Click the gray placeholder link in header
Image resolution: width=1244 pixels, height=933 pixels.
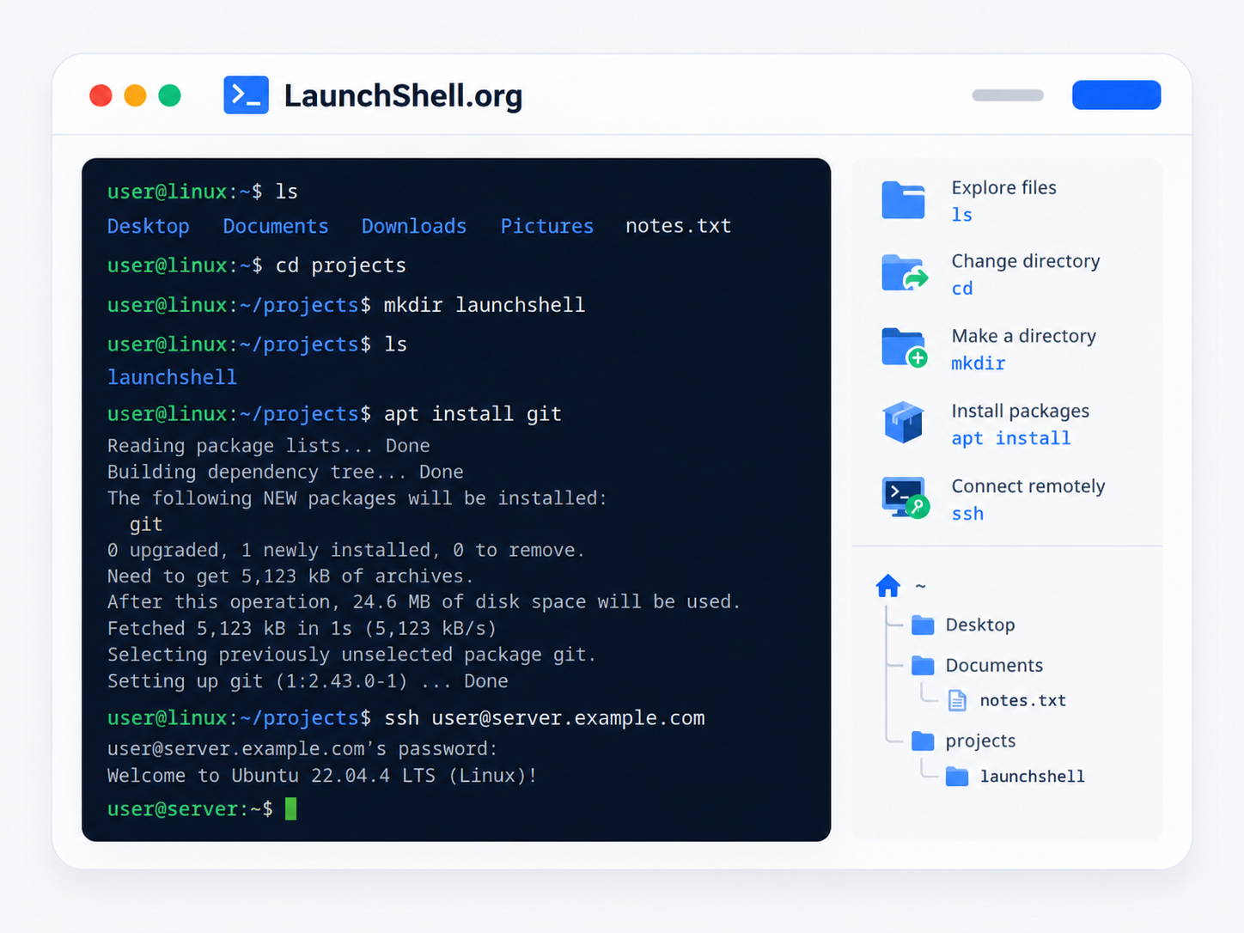[1008, 95]
